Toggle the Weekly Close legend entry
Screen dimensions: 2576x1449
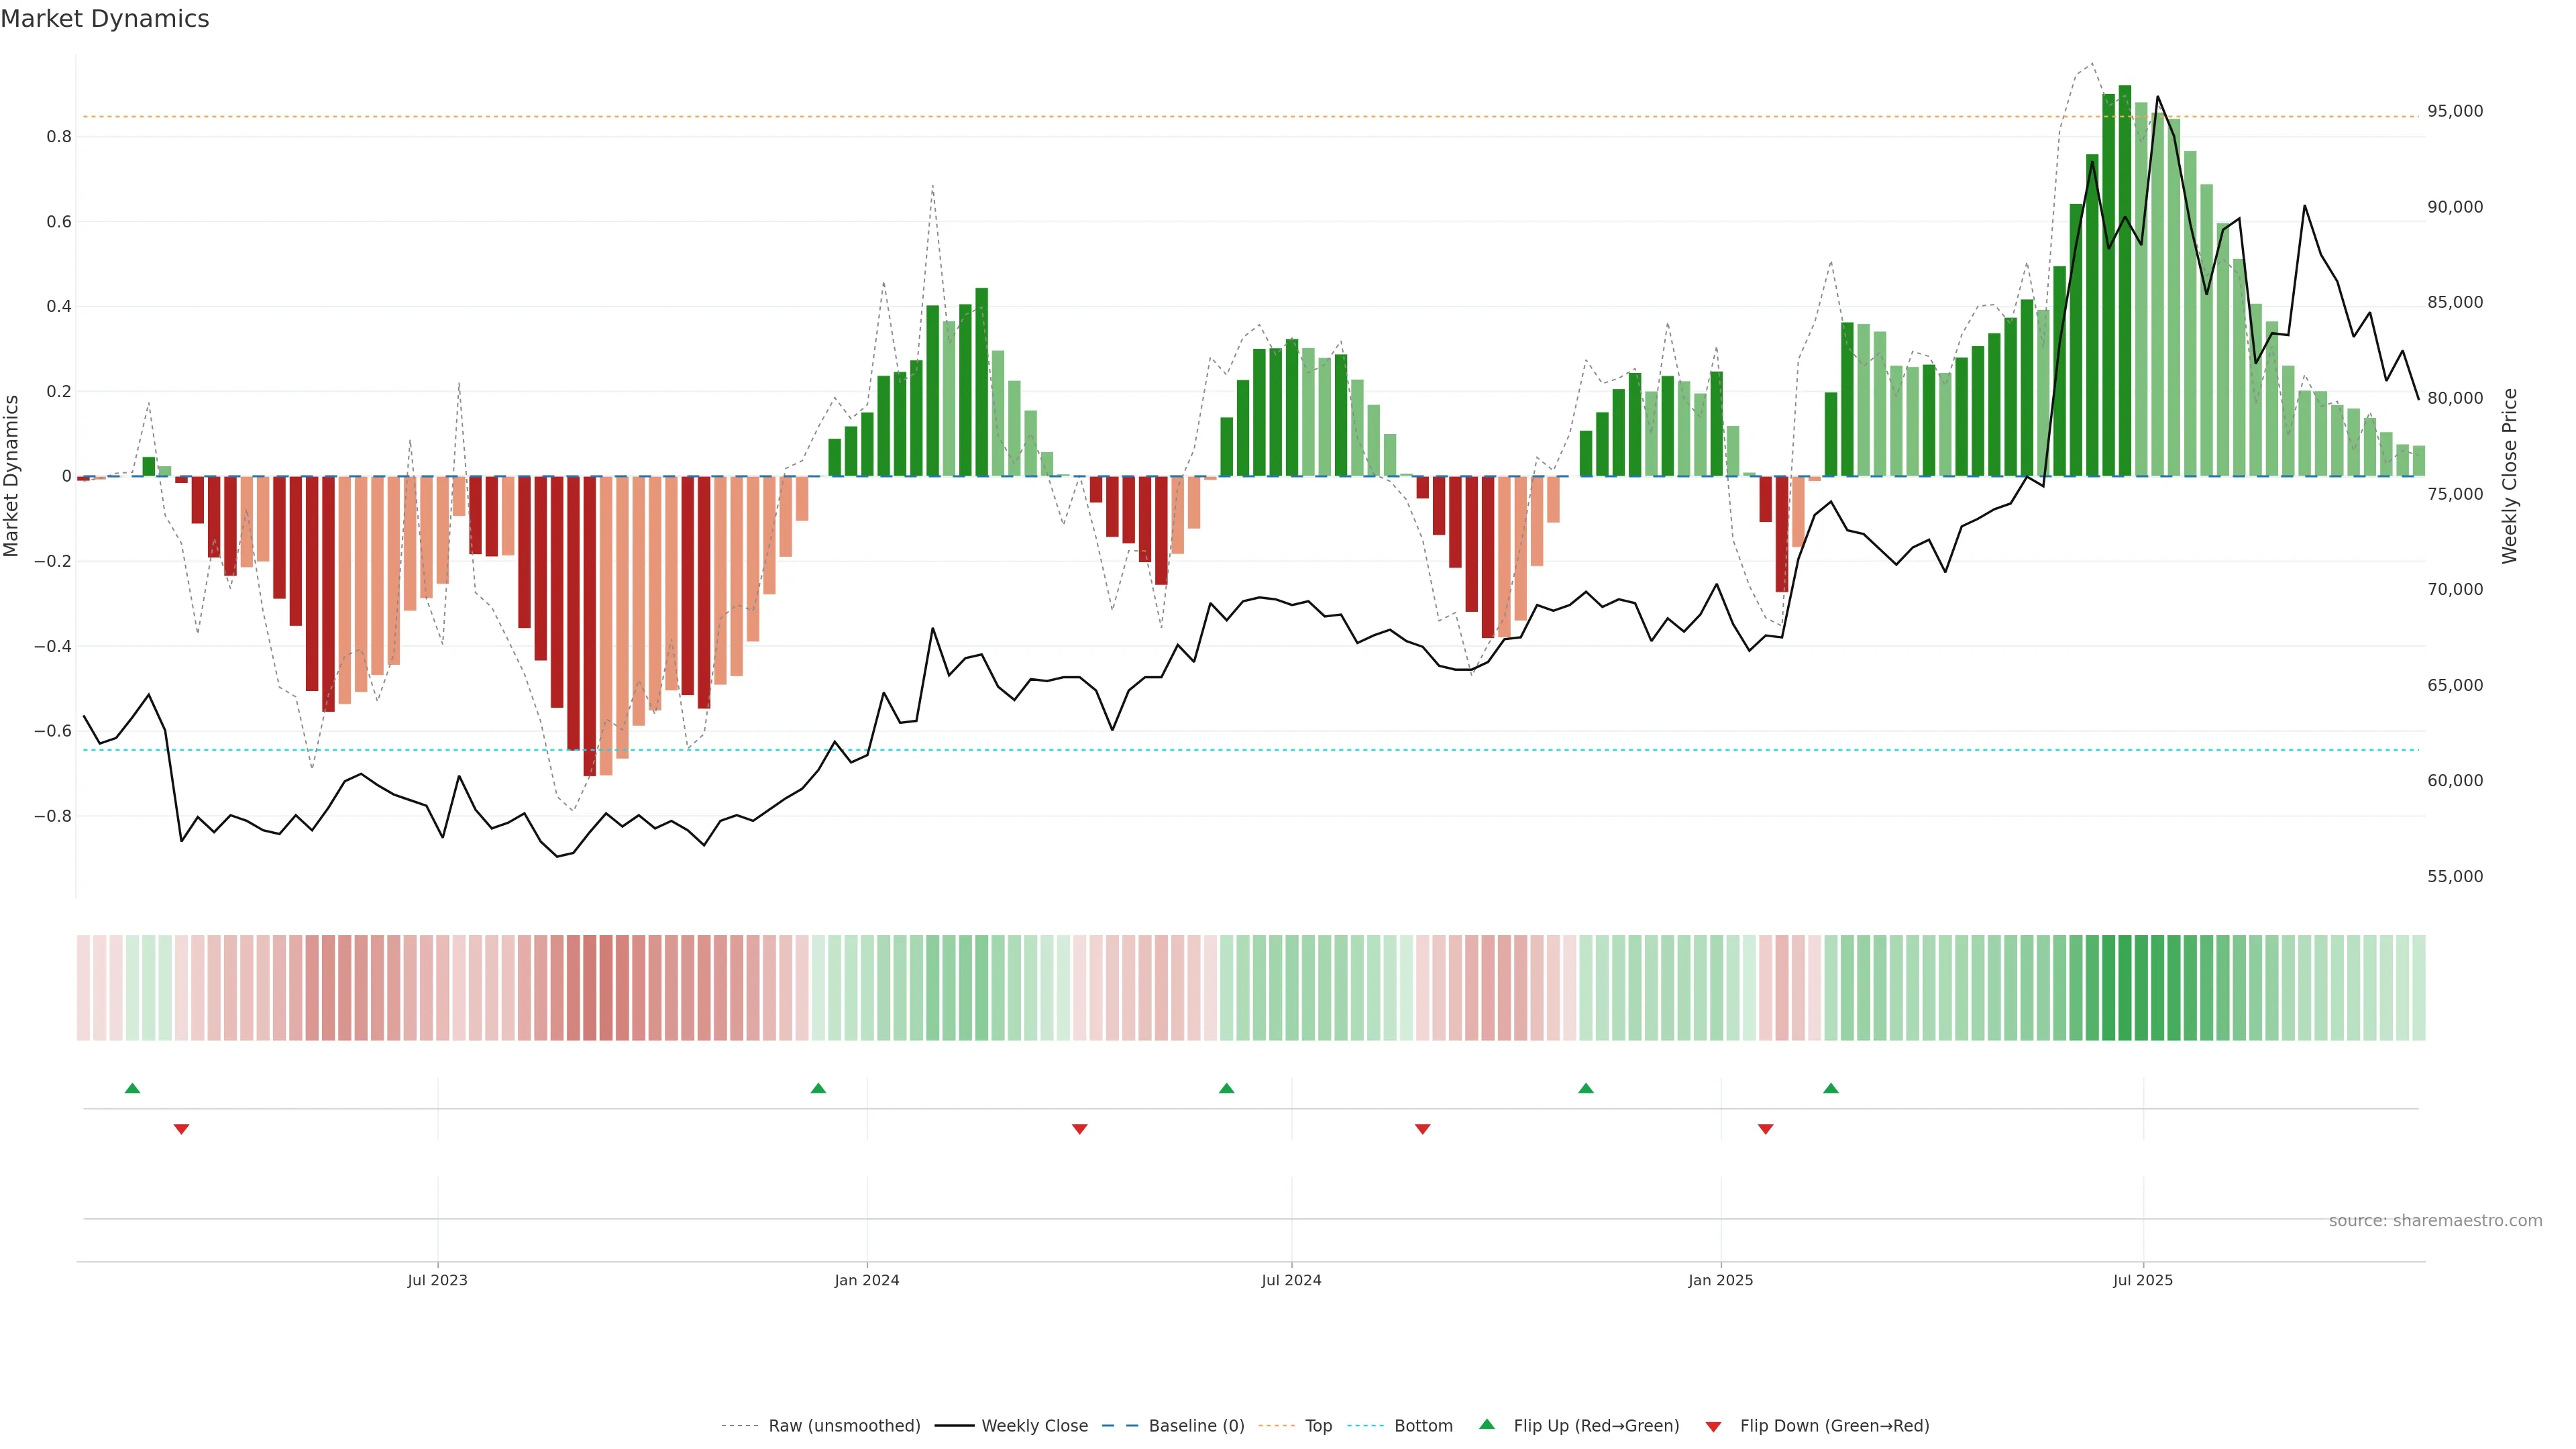click(x=1034, y=1426)
